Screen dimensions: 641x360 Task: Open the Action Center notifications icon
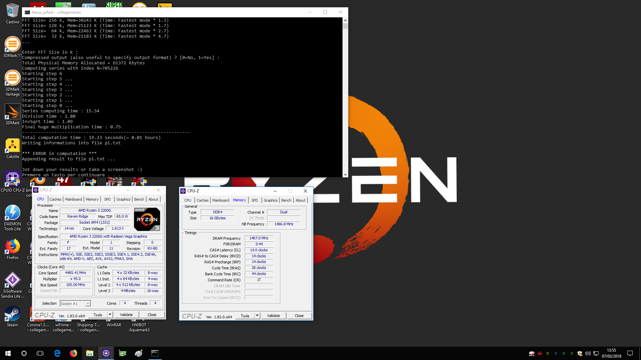pos(630,353)
